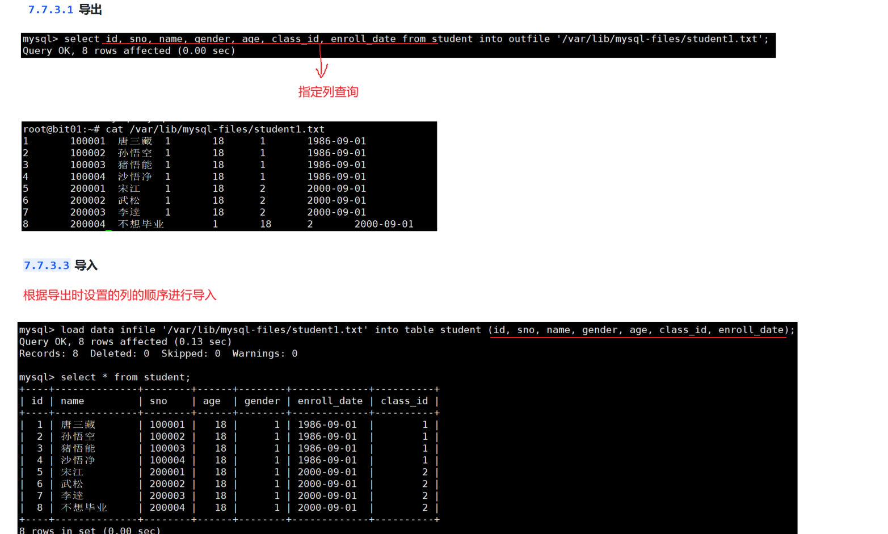Click "200002" in the cat output
This screenshot has width=888, height=534.
(88, 201)
